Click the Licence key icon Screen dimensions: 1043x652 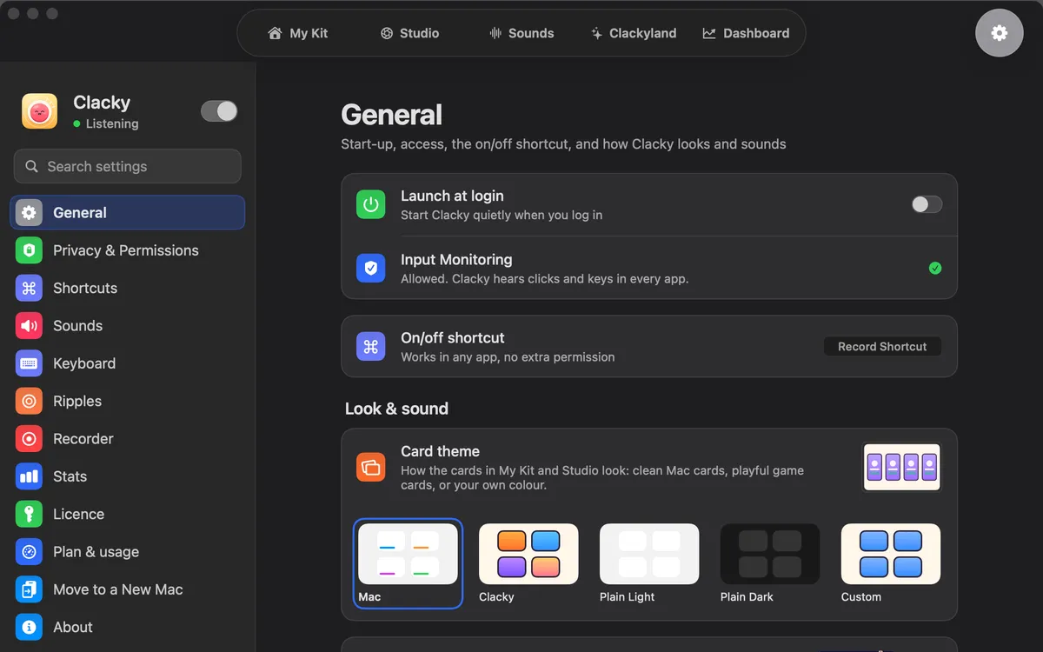(x=29, y=514)
